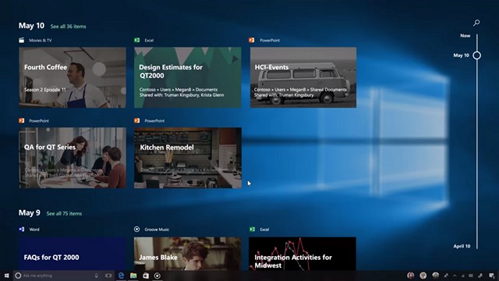Image resolution: width=499 pixels, height=281 pixels.
Task: Open the QA for QT Series card
Action: coord(73,158)
